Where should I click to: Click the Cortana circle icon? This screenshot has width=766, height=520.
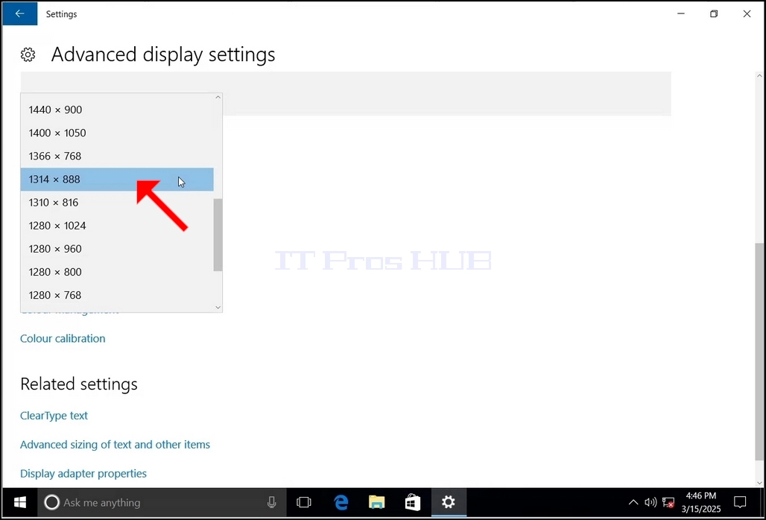tap(51, 502)
